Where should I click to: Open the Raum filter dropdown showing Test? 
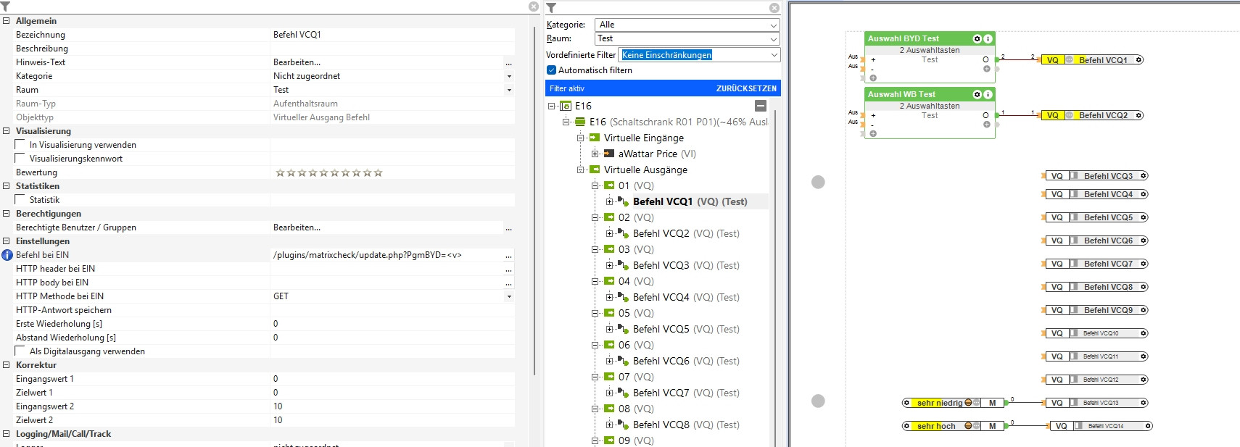[687, 38]
